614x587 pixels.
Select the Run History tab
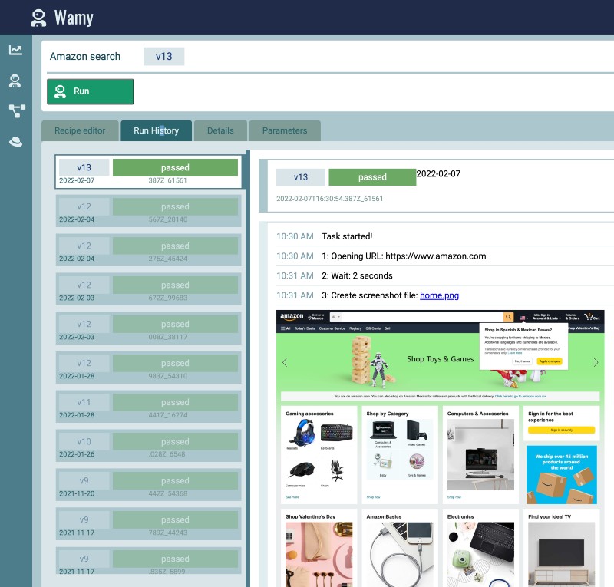(x=156, y=130)
